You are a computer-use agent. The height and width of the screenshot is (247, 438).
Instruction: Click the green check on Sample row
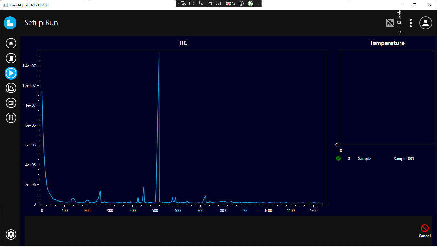[338, 159]
